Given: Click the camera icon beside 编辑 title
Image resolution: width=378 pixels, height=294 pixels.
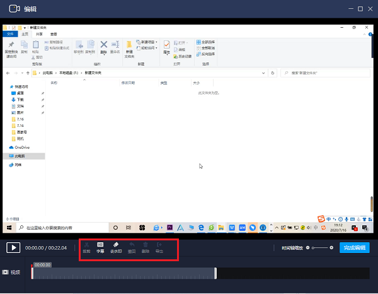Looking at the screenshot, I should (14, 9).
